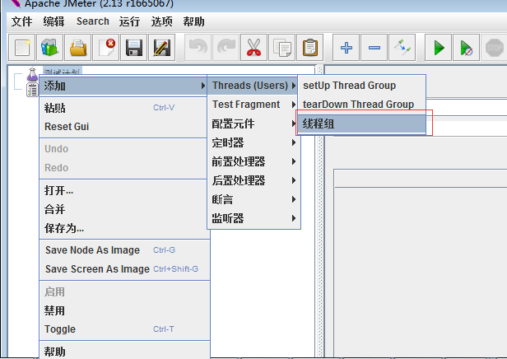The width and height of the screenshot is (507, 359).
Task: Click 粘贴 in context menu
Action: 123,108
